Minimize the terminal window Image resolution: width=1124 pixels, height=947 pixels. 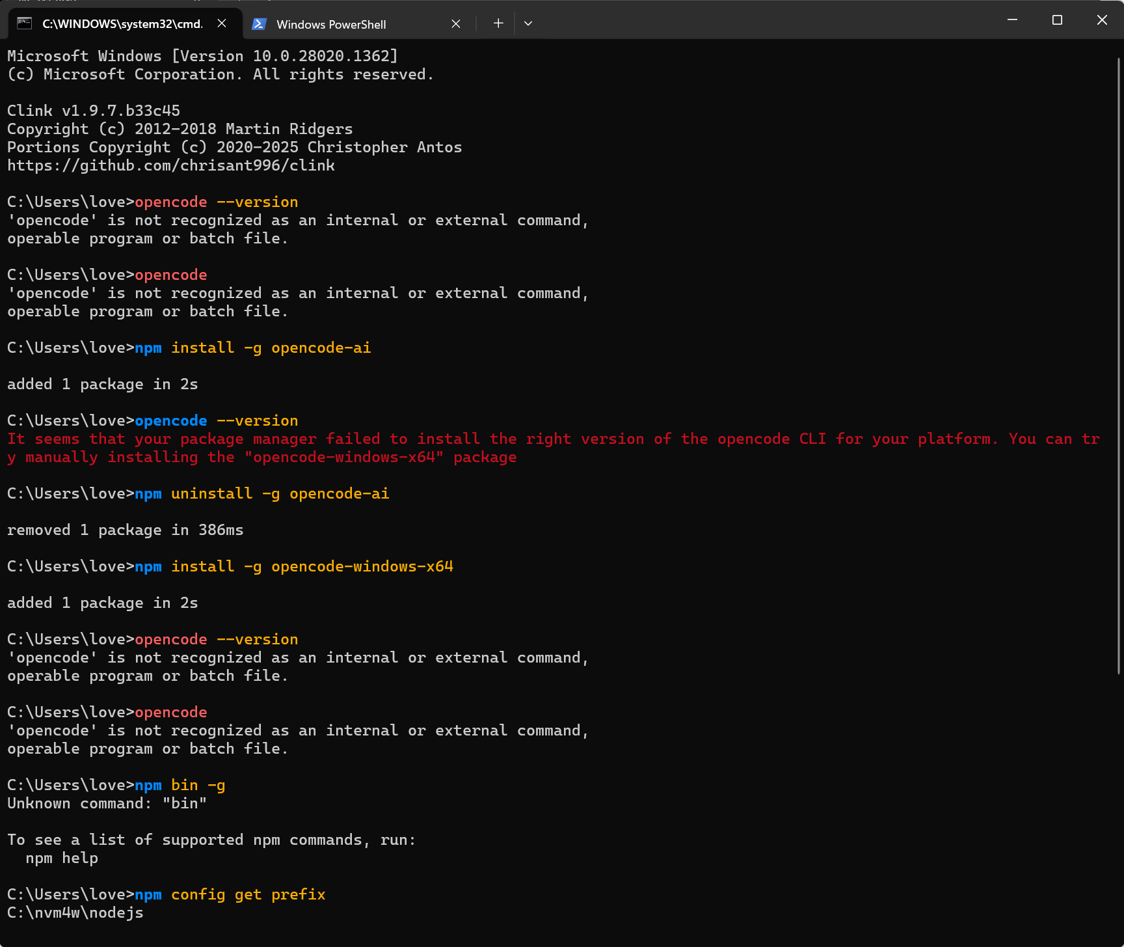(1011, 20)
